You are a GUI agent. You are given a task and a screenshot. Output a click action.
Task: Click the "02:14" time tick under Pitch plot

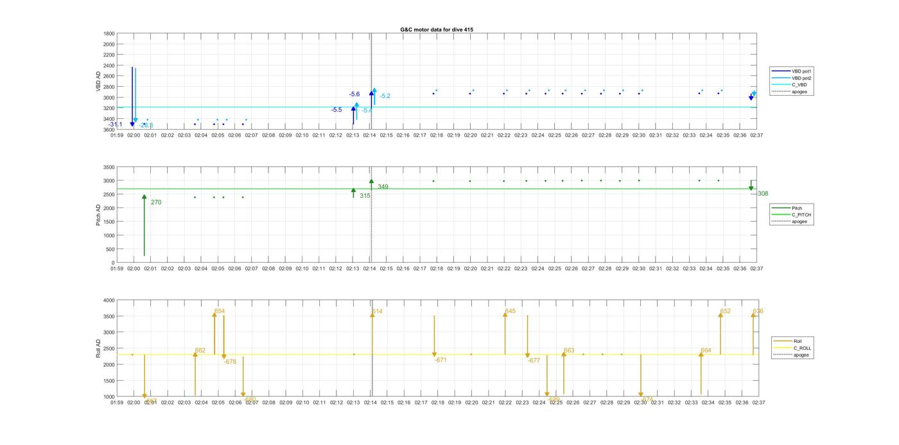coord(370,269)
